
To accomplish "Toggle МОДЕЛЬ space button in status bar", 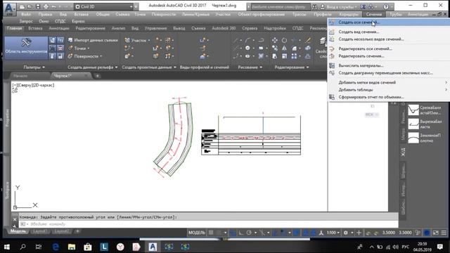I will tap(197, 233).
